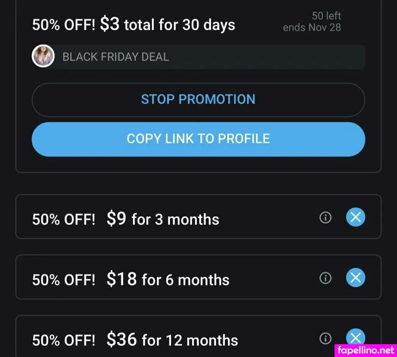View details on the $3 for 30 days promotion
Viewport: 397px width, 357px height.
[134, 24]
